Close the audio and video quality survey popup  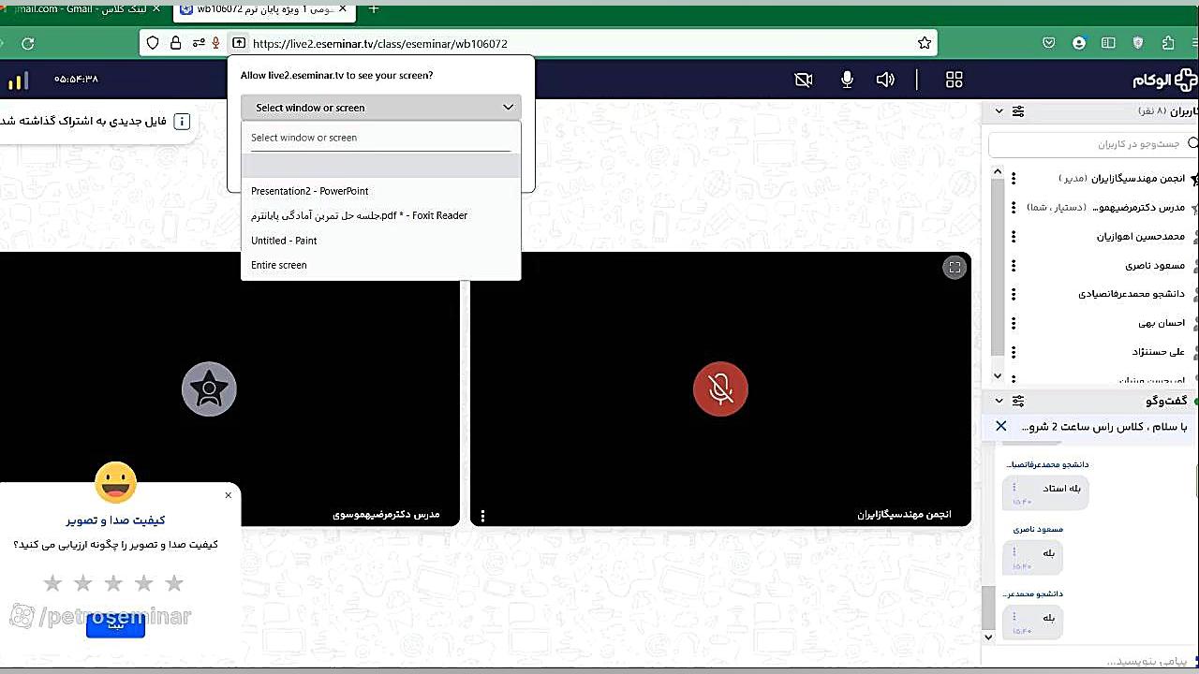[x=228, y=495]
